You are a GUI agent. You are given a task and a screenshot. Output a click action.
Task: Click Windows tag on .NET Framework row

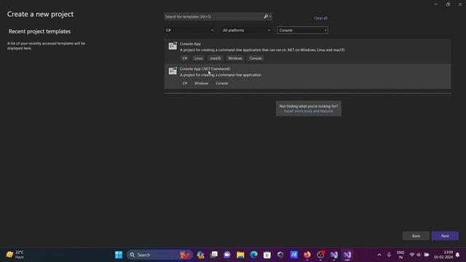201,83
